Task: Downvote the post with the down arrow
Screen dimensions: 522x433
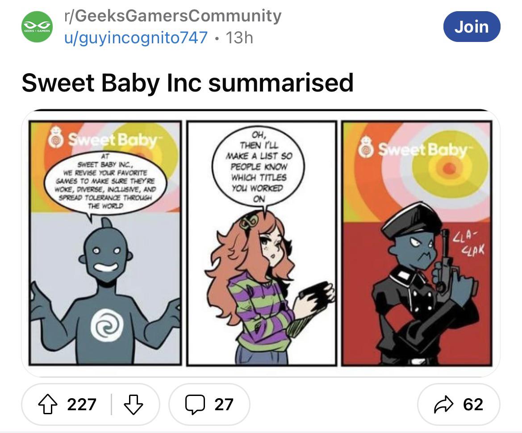Action: click(x=133, y=404)
